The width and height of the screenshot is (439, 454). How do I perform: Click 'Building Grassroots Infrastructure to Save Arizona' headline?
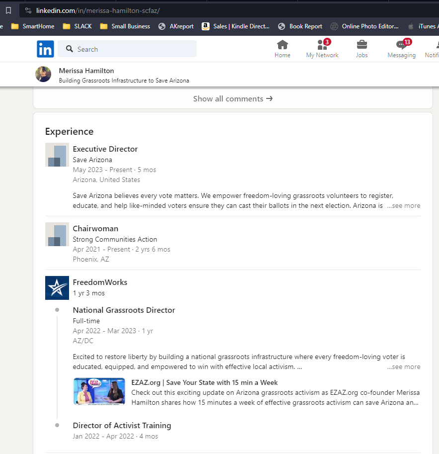(124, 81)
